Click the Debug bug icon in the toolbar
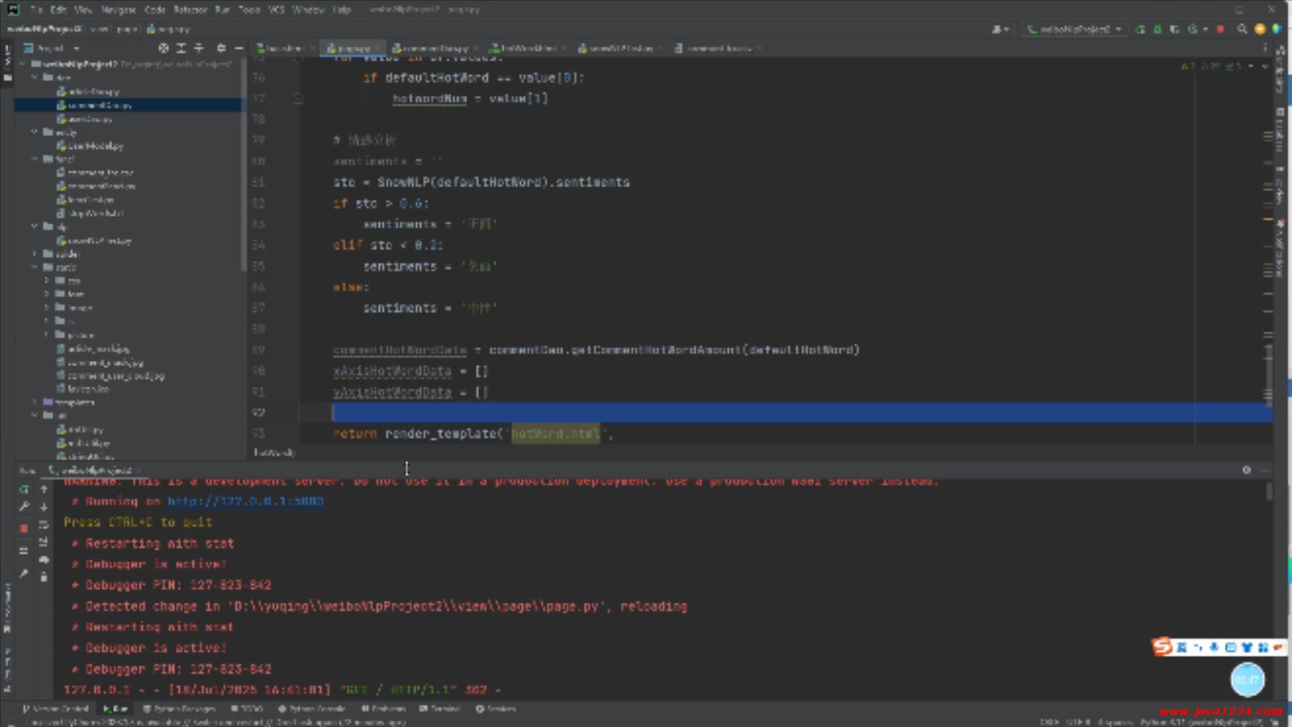Image resolution: width=1292 pixels, height=727 pixels. tap(1157, 30)
